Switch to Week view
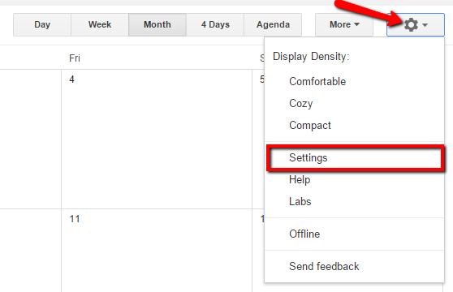The image size is (453, 292). (x=100, y=25)
